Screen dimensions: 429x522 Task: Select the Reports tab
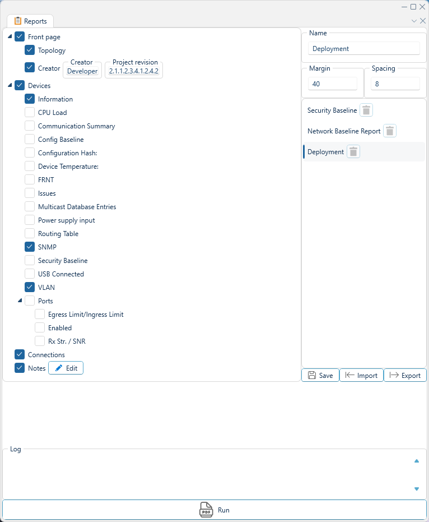pyautogui.click(x=30, y=21)
